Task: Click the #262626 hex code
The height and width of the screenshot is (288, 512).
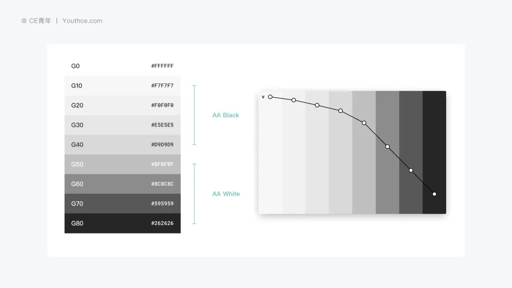Action: click(x=162, y=223)
